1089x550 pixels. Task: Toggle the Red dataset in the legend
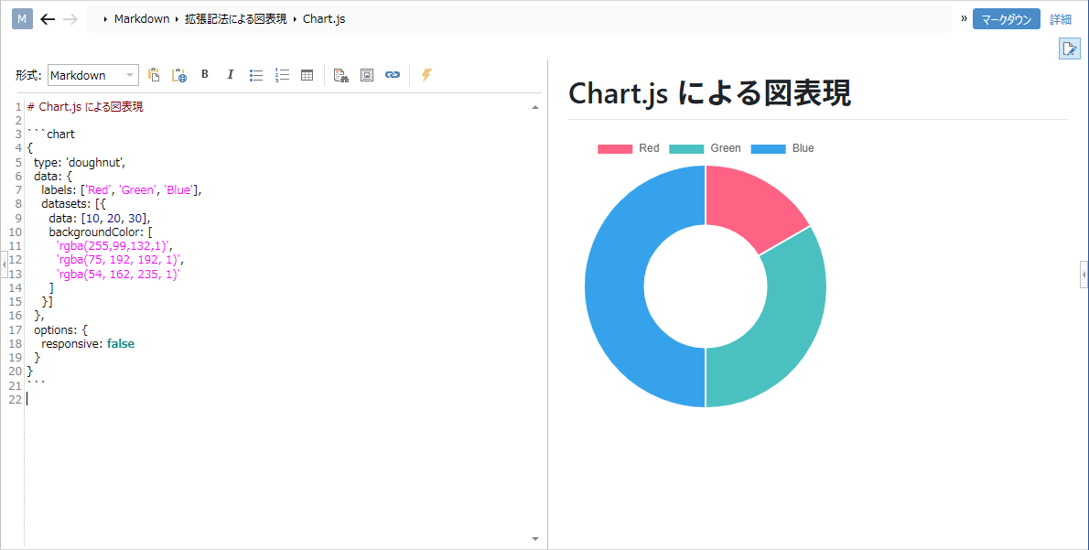tap(629, 148)
